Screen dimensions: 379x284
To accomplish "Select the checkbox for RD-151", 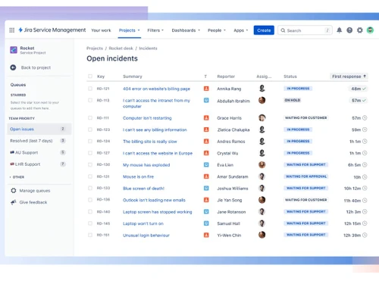I will 90,235.
